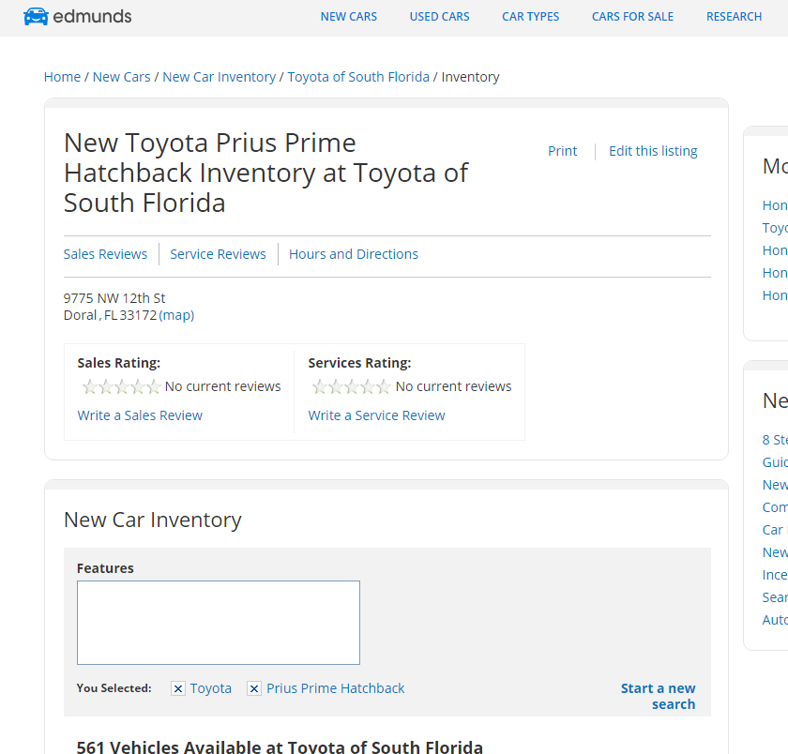
Task: Open the NEW CARS menu
Action: point(349,17)
